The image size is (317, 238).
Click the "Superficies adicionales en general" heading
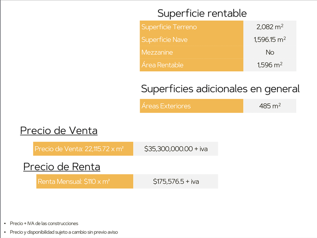(220, 89)
